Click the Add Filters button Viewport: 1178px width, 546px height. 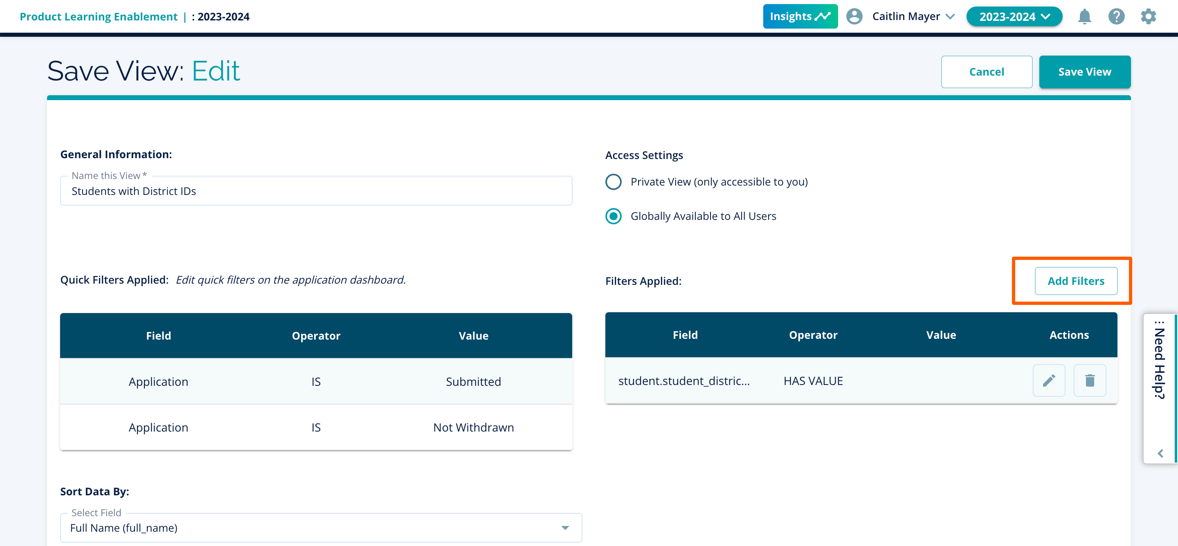1076,281
